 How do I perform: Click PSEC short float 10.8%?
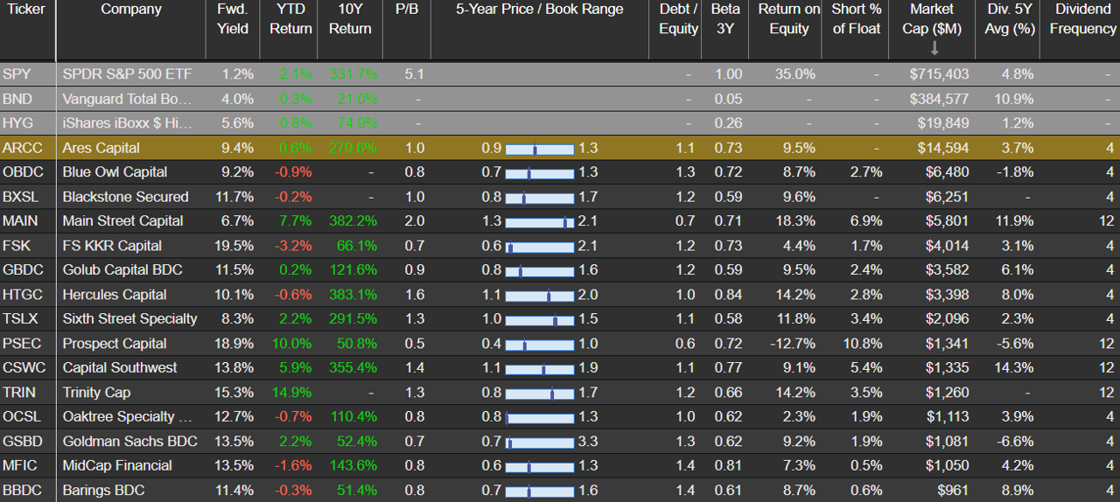[x=861, y=344]
